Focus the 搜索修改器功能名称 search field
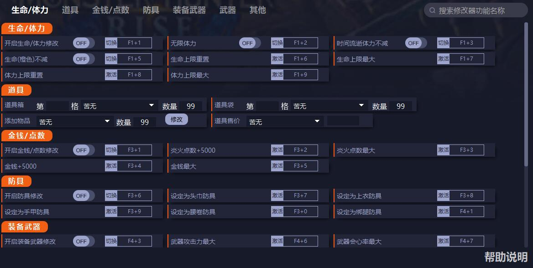Image resolution: width=533 pixels, height=268 pixels. 479,10
